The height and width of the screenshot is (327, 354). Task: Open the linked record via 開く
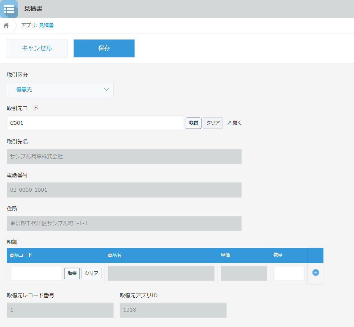tap(234, 123)
